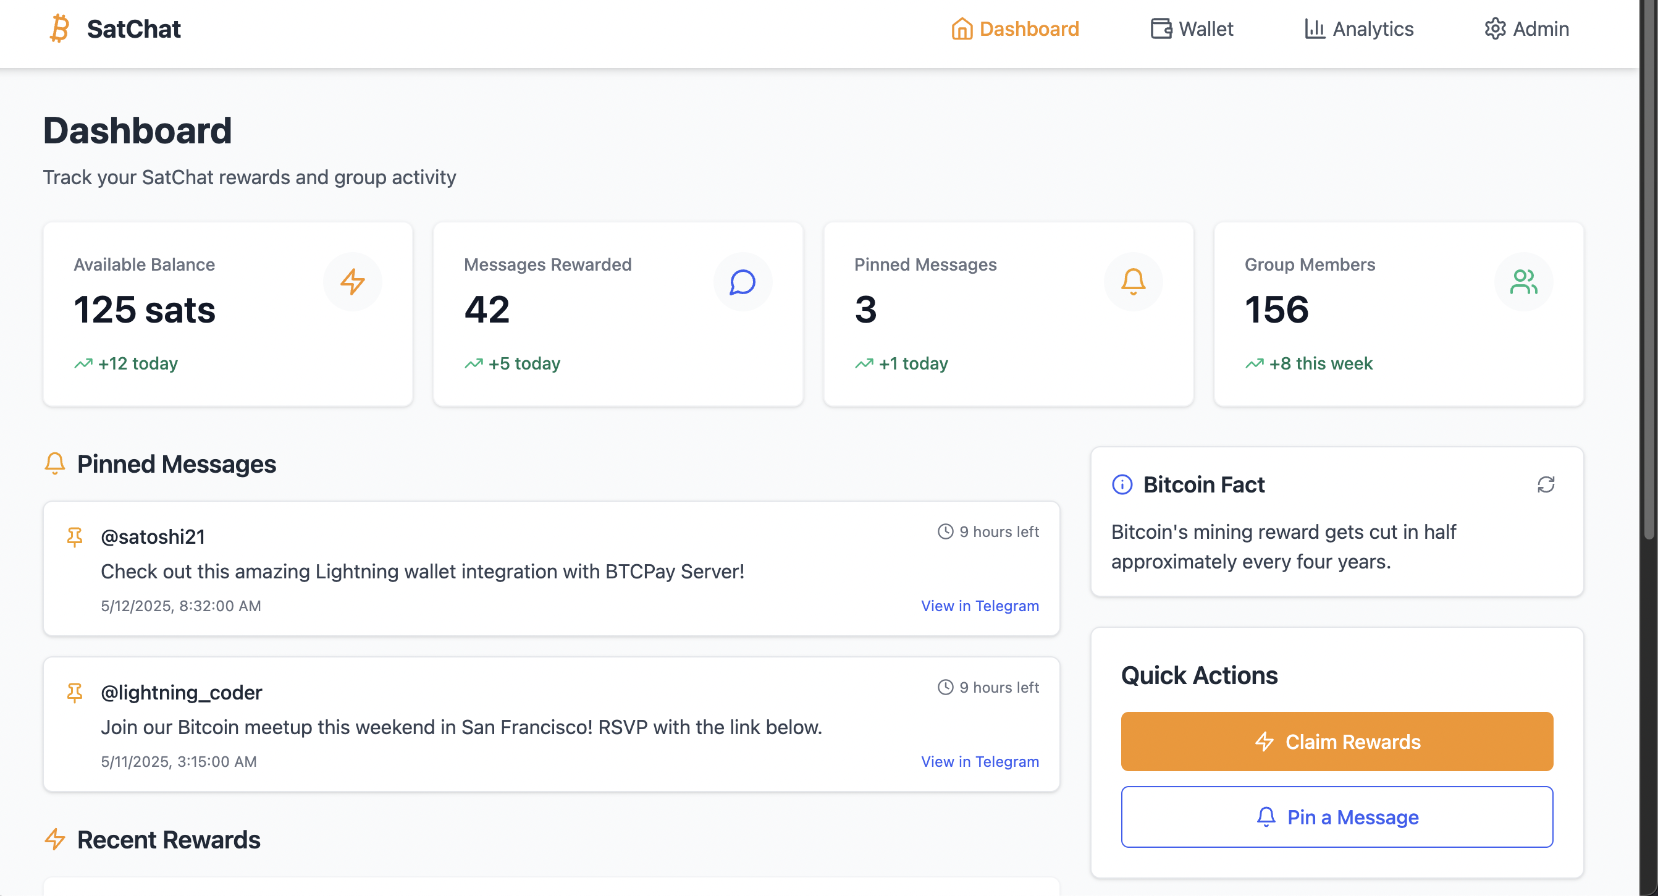Click the Group Members people icon
1658x896 pixels.
point(1523,282)
